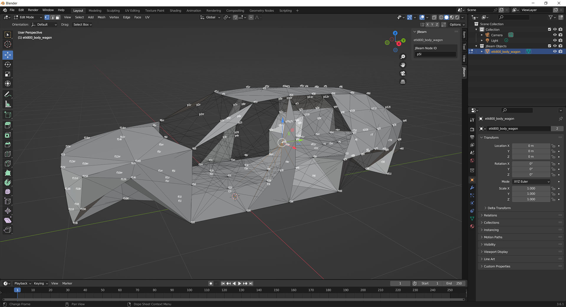The width and height of the screenshot is (566, 307).
Task: Expand the Camera tree item
Action: 482,35
